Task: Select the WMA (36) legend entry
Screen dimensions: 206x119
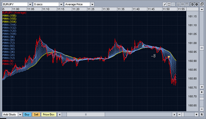Action: 9,52
